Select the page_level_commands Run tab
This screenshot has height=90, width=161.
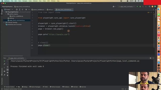[x=17, y=58]
